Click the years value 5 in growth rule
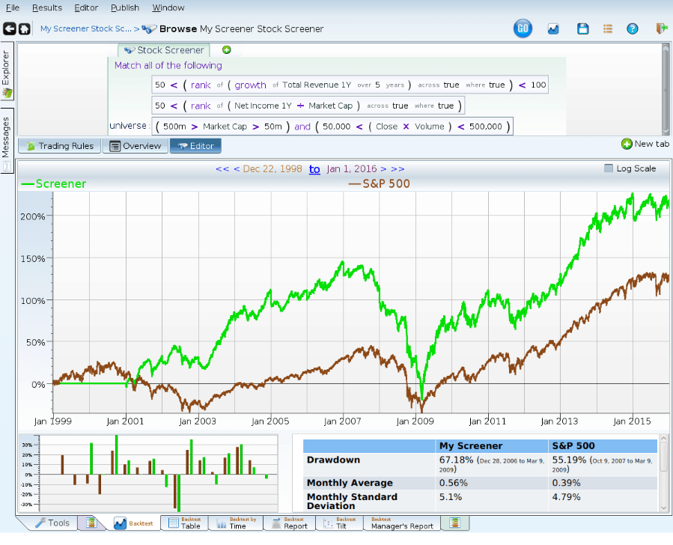Image resolution: width=673 pixels, height=545 pixels. [x=378, y=85]
